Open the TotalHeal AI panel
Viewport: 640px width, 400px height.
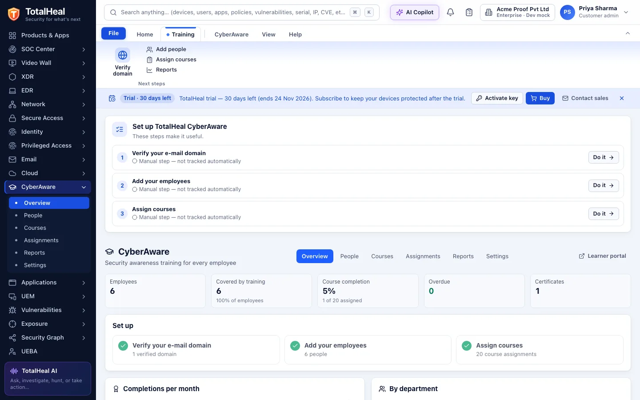[x=48, y=379]
